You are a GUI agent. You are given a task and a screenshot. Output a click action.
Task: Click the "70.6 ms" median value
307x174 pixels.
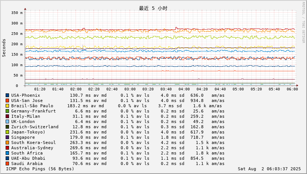click(82, 163)
